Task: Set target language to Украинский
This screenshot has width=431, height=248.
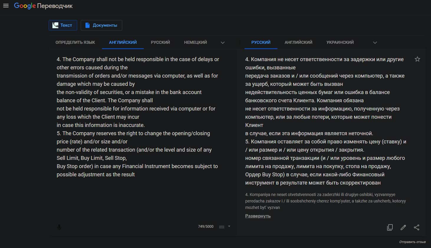Action: click(x=340, y=42)
